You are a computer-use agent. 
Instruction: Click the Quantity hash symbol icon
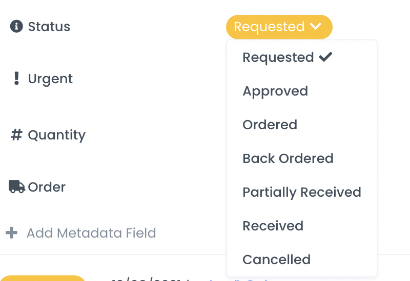click(16, 135)
